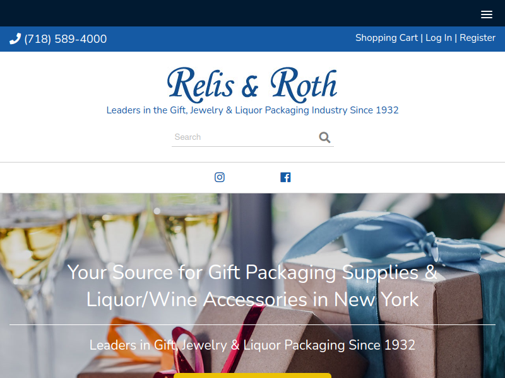505x378 pixels.
Task: Click the white divider line in the banner
Action: pos(252,324)
